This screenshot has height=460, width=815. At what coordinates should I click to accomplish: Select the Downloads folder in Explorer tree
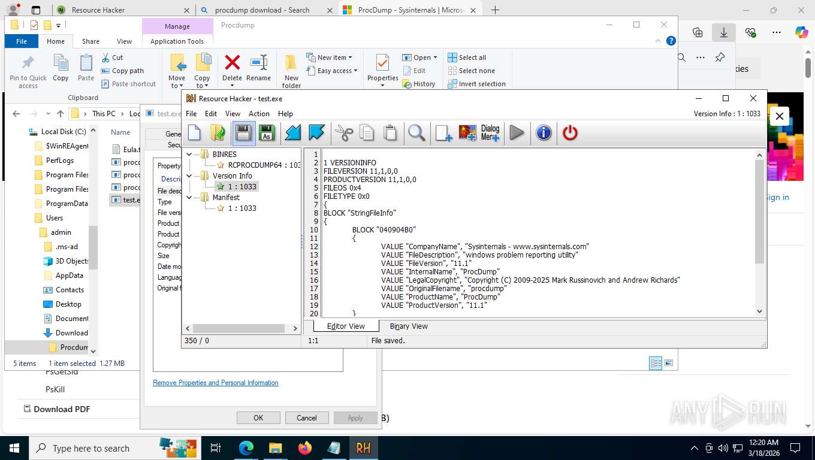point(66,333)
